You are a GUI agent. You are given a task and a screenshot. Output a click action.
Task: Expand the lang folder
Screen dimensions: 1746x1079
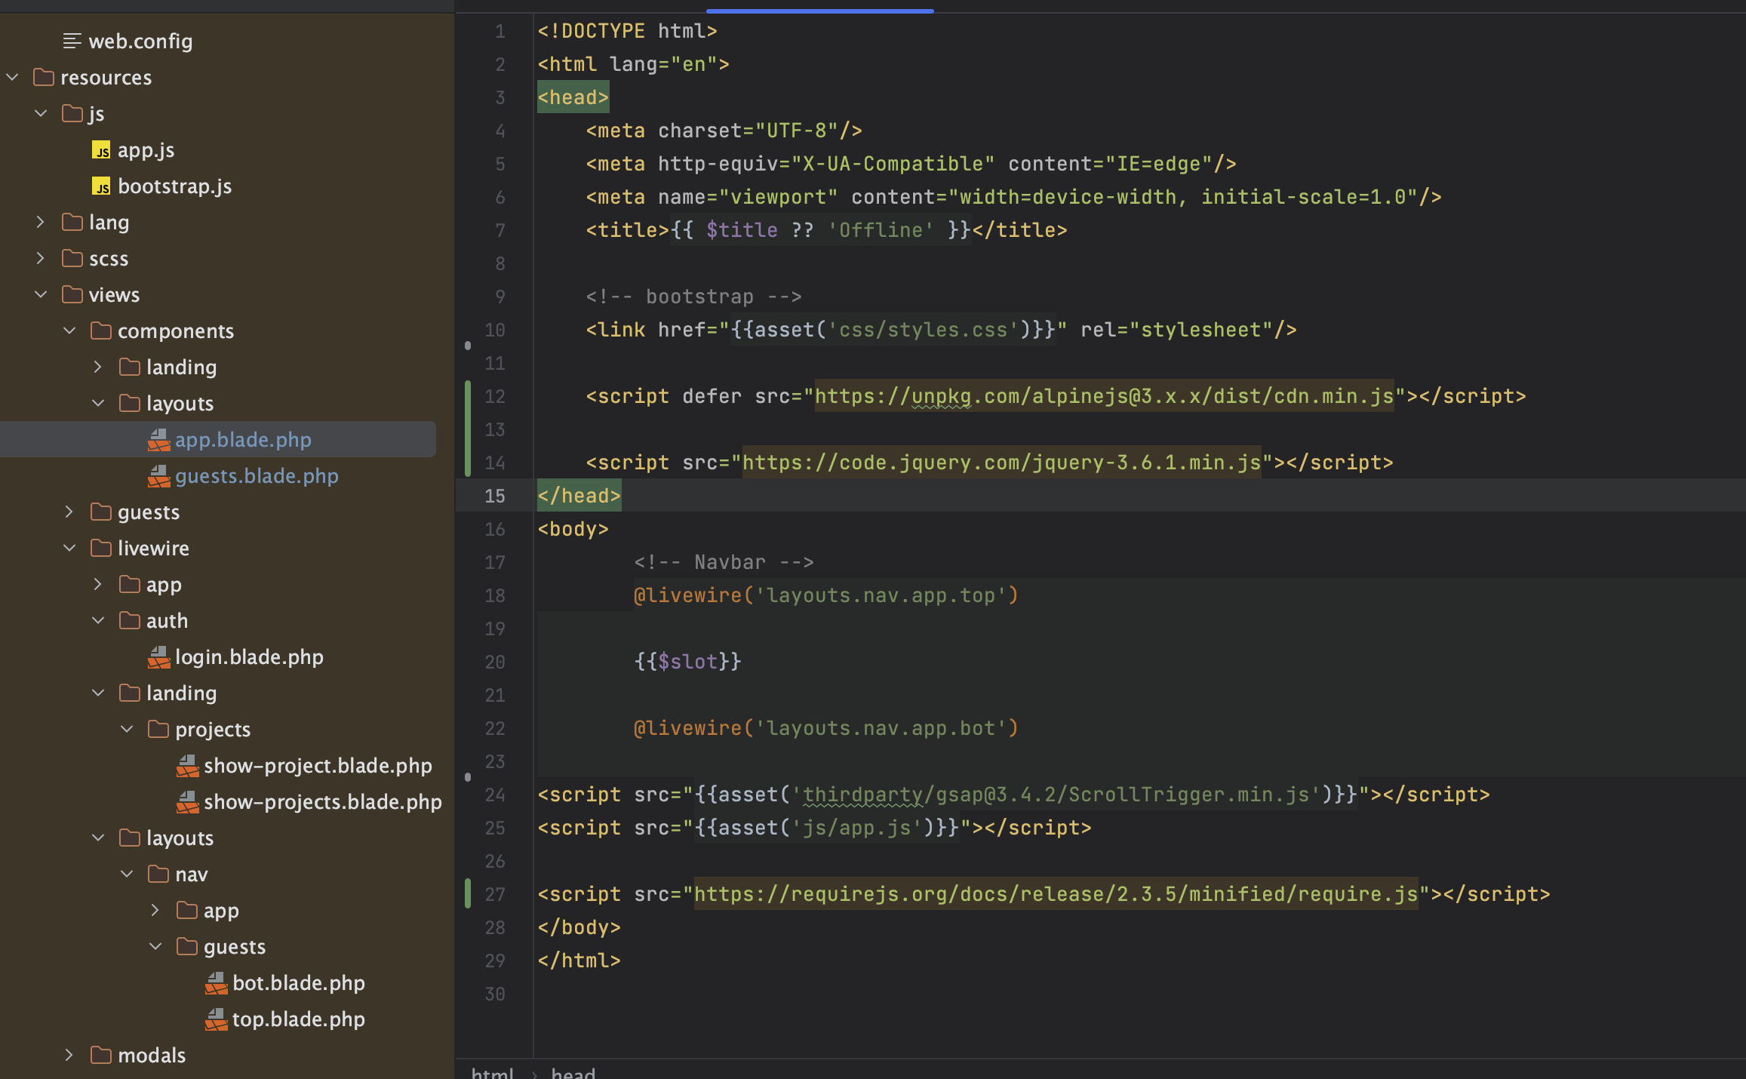[x=41, y=223]
